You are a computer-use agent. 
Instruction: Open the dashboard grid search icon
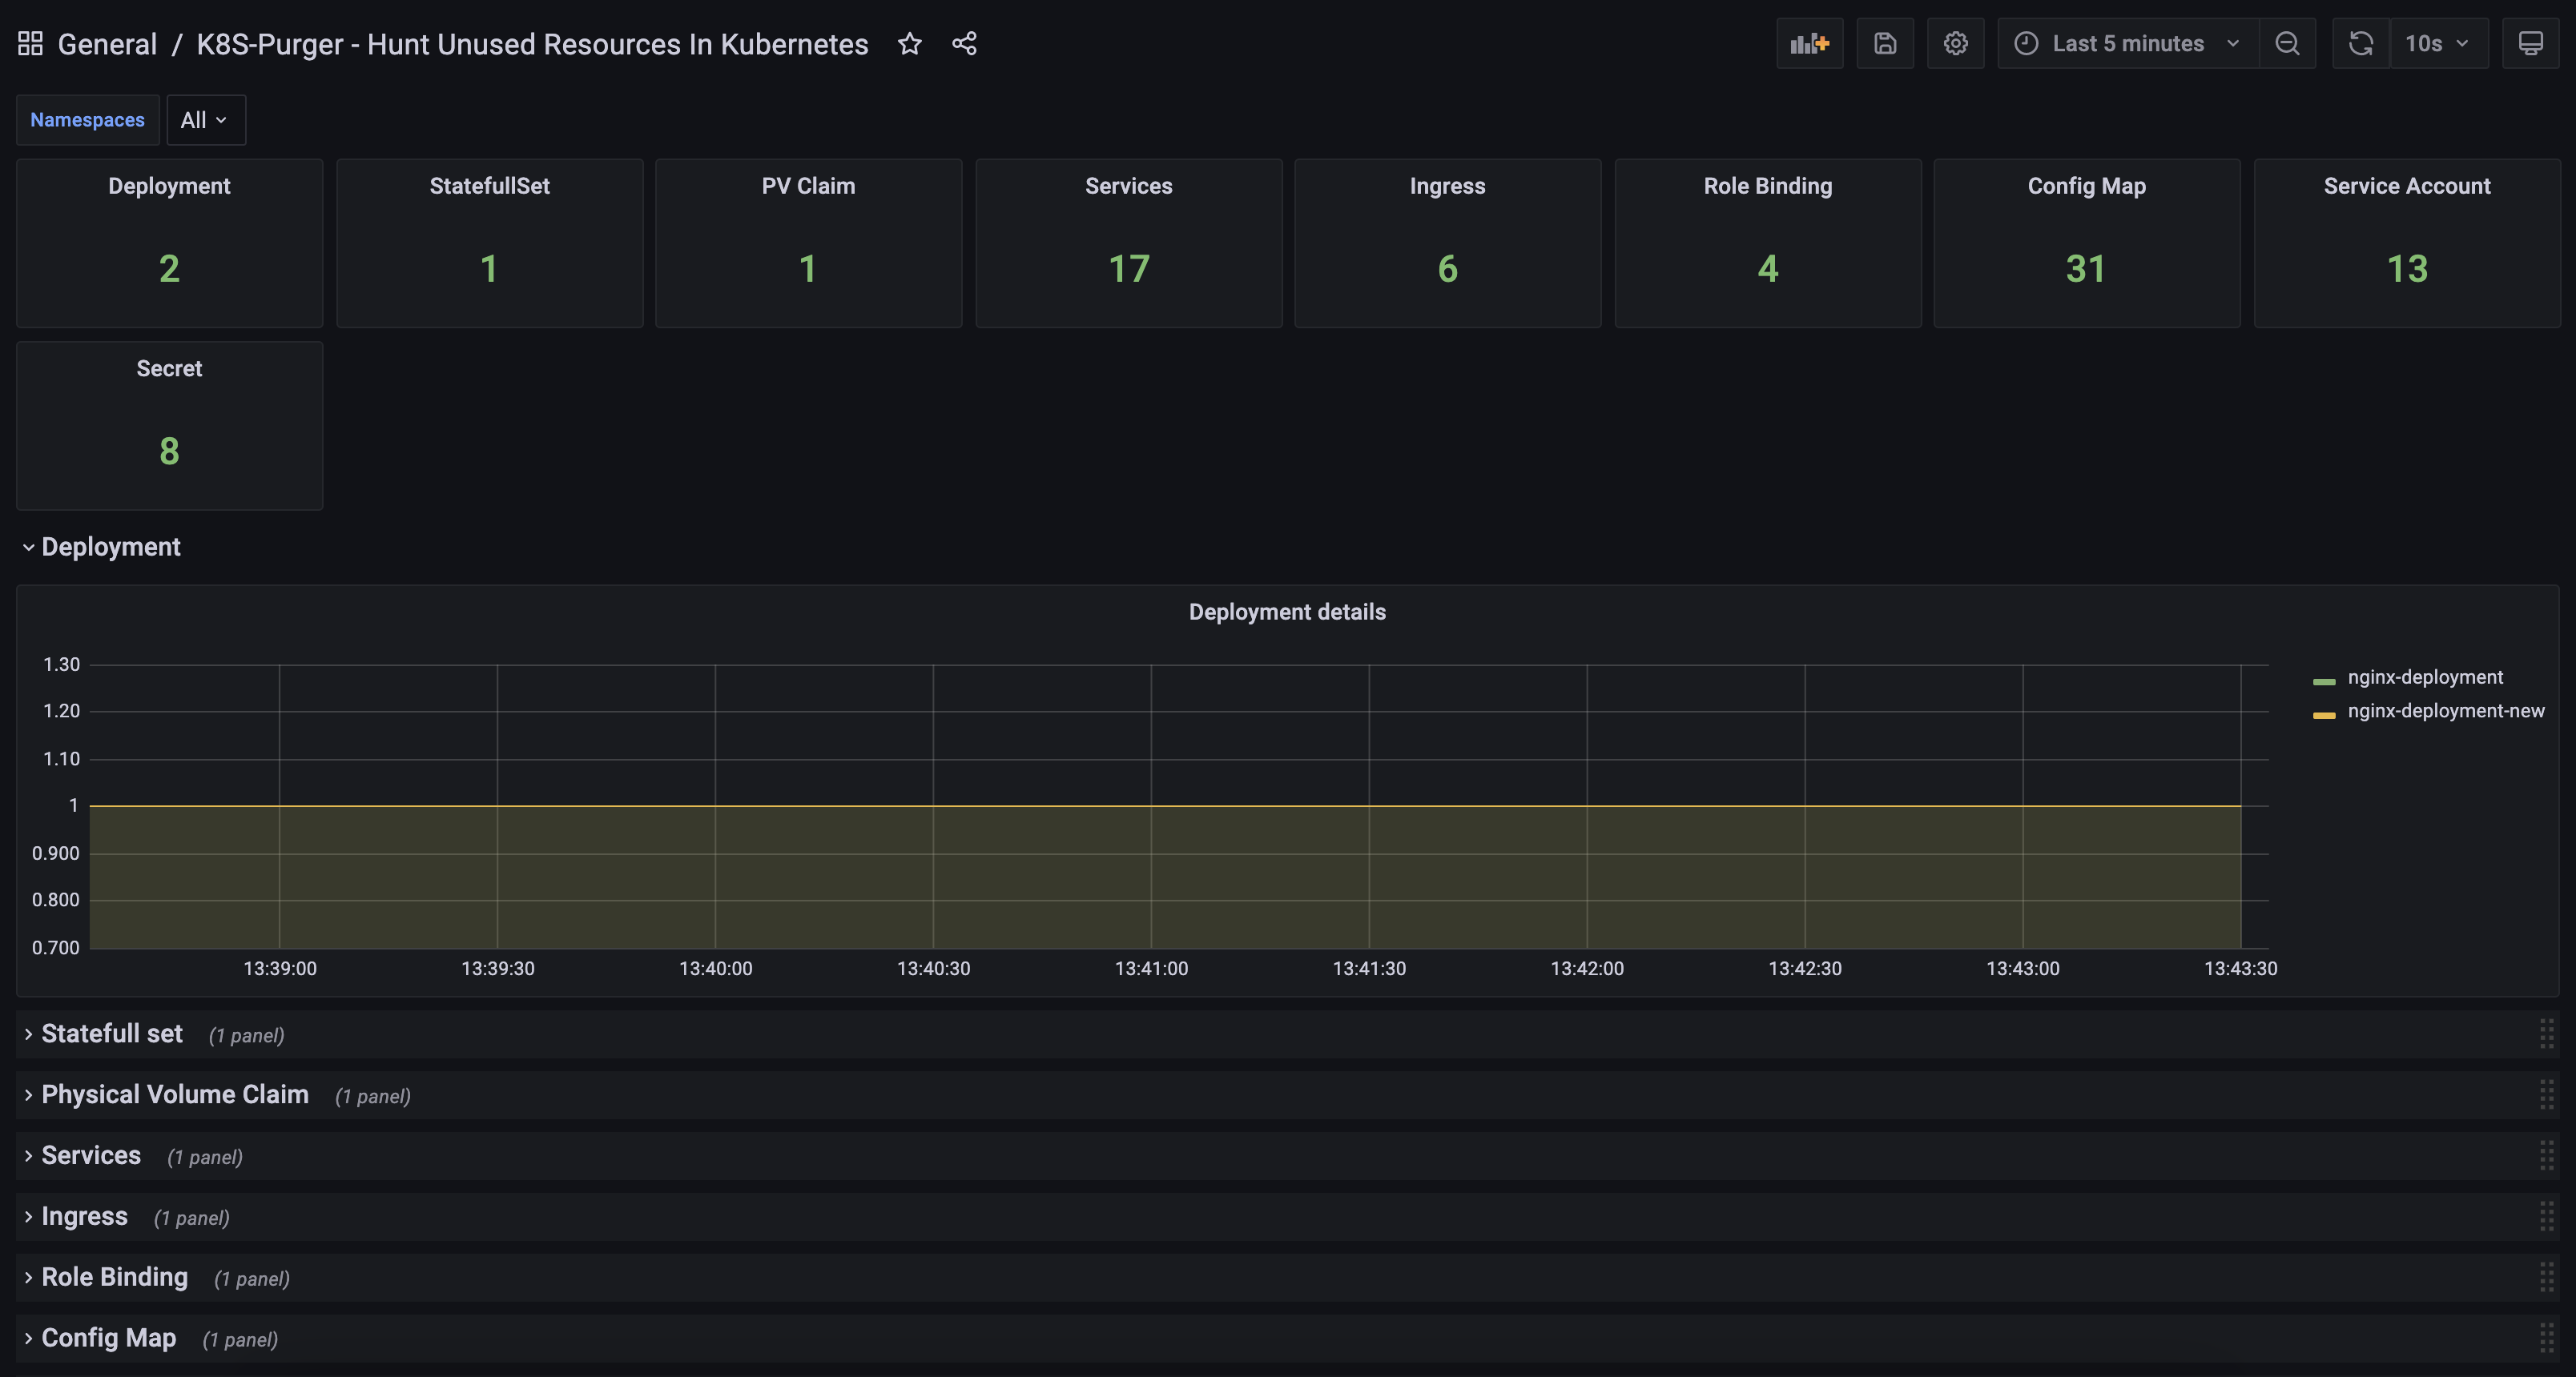tap(30, 44)
